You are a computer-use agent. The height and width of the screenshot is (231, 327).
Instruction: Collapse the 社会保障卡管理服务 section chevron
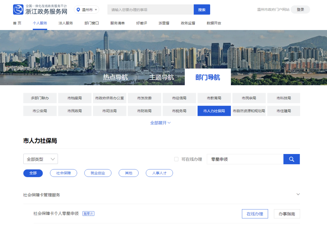coord(298,194)
